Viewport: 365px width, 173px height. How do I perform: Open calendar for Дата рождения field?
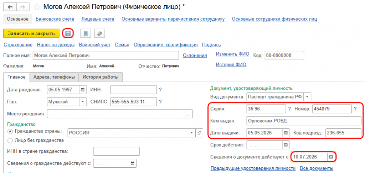83,90
